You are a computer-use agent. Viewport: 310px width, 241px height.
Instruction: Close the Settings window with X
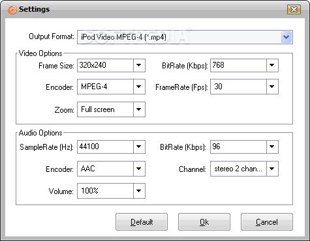[294, 9]
